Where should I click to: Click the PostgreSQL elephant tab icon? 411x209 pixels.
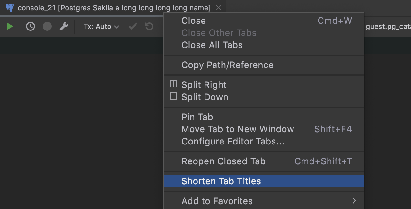10,8
